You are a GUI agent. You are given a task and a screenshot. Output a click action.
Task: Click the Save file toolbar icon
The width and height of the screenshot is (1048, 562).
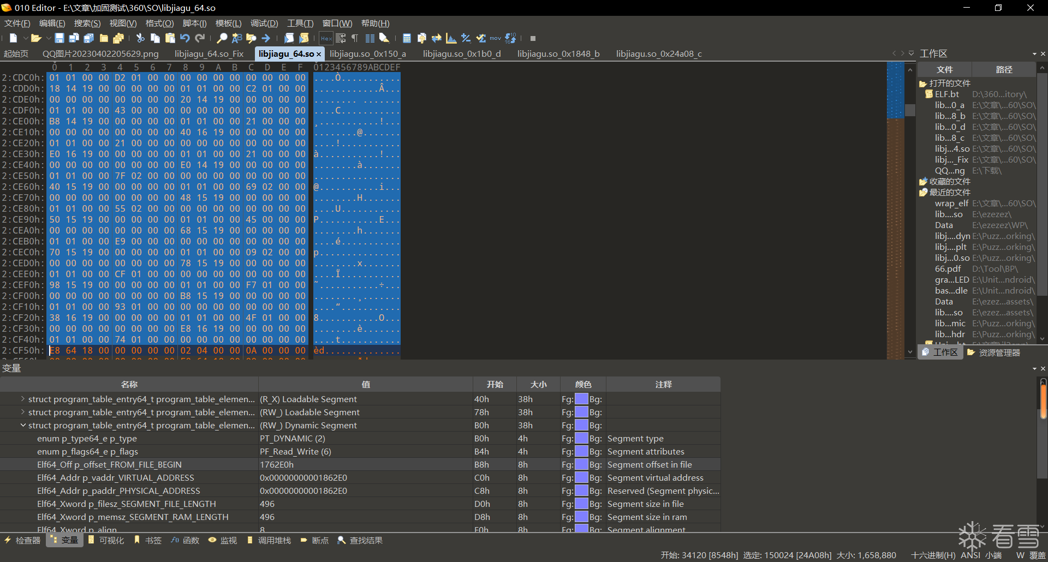click(x=59, y=38)
